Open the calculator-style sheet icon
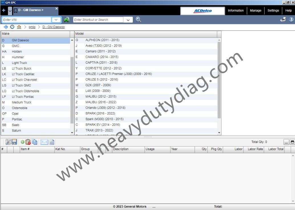 click(x=52, y=142)
